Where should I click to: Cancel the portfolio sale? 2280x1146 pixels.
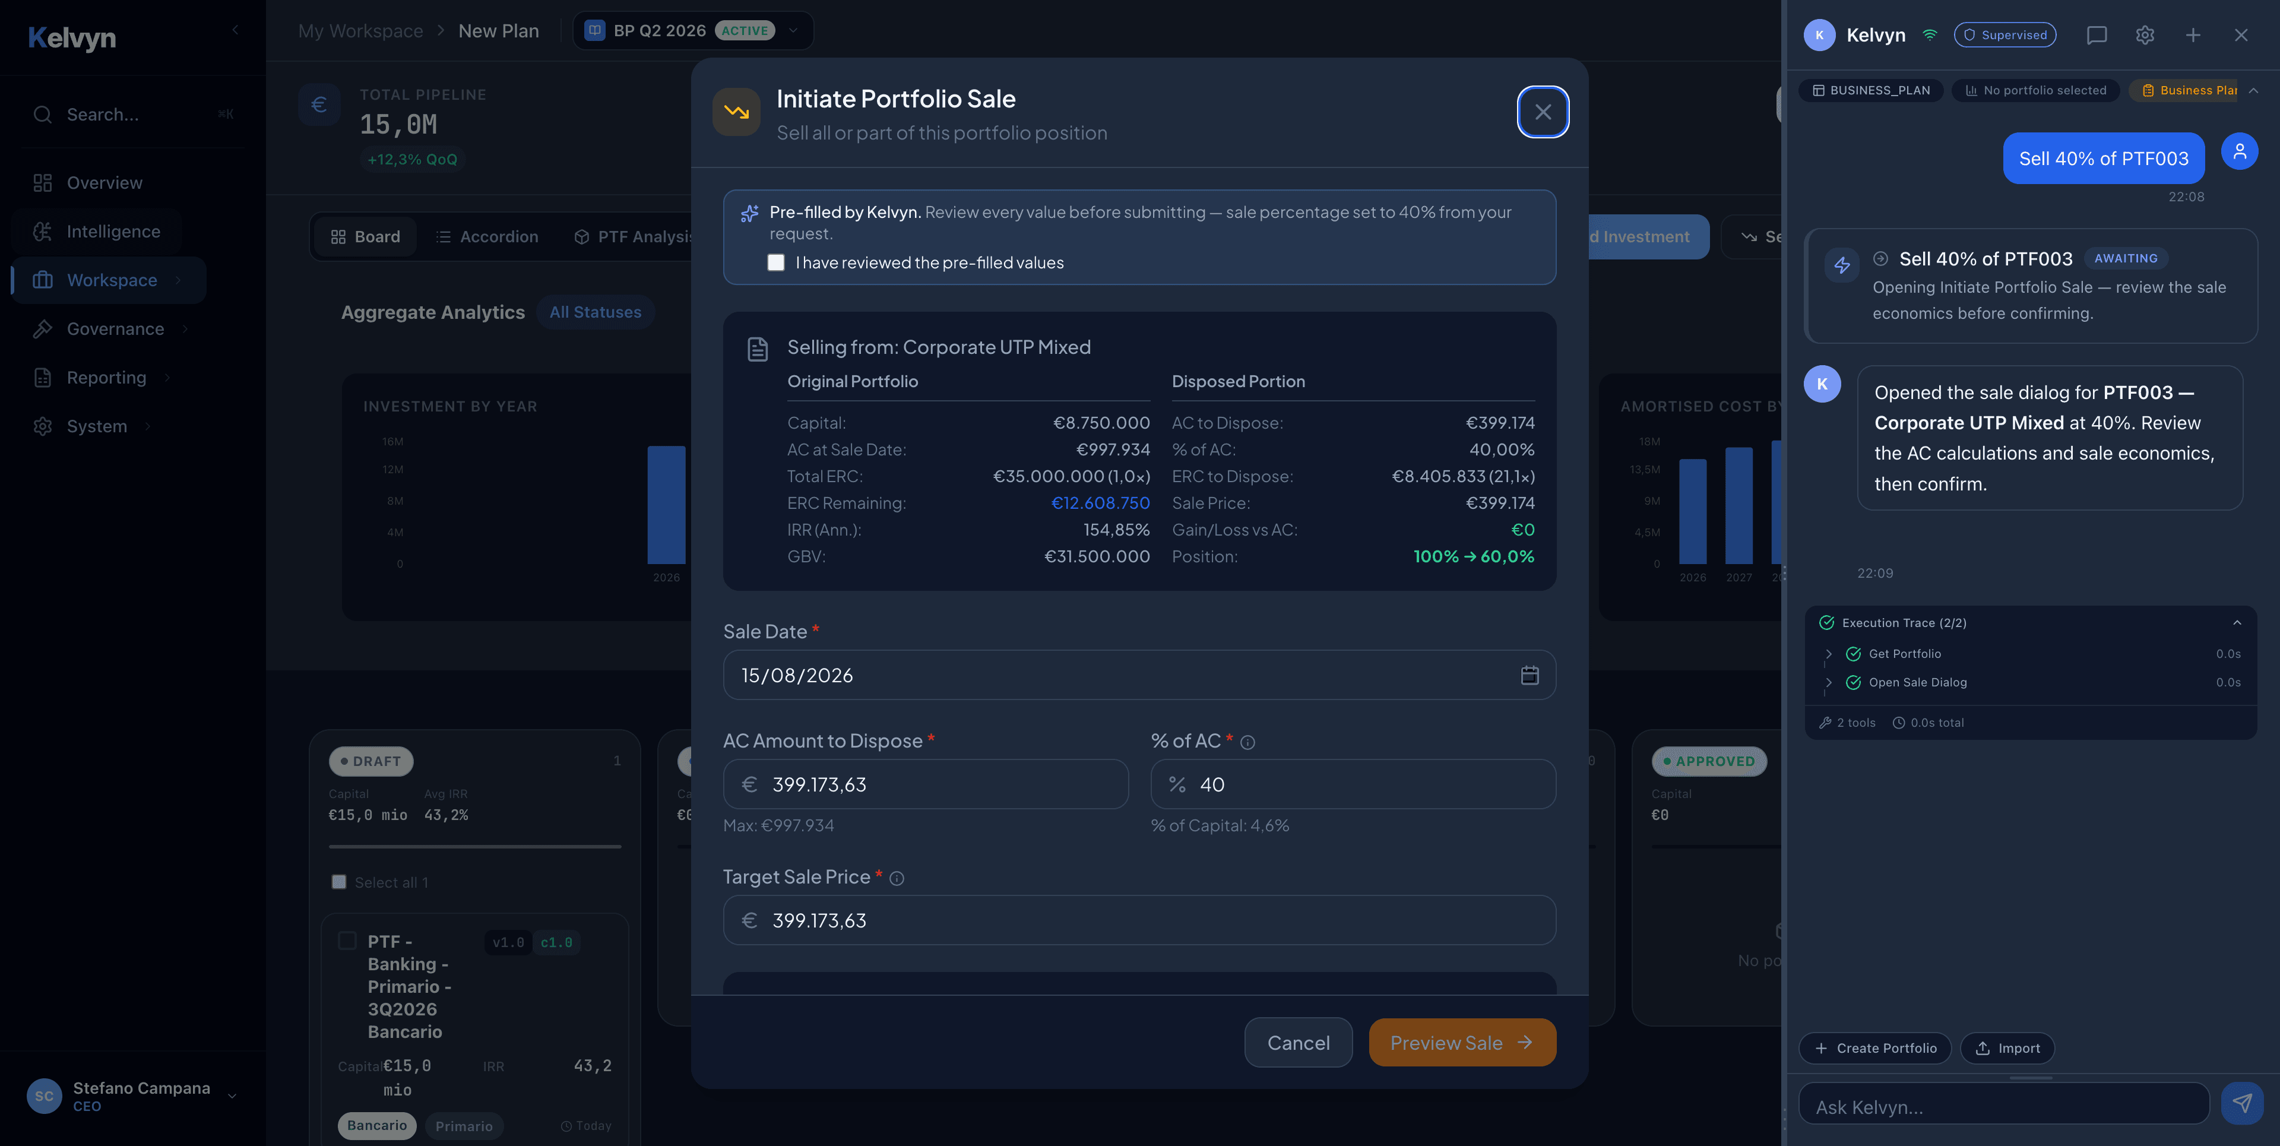[1299, 1043]
